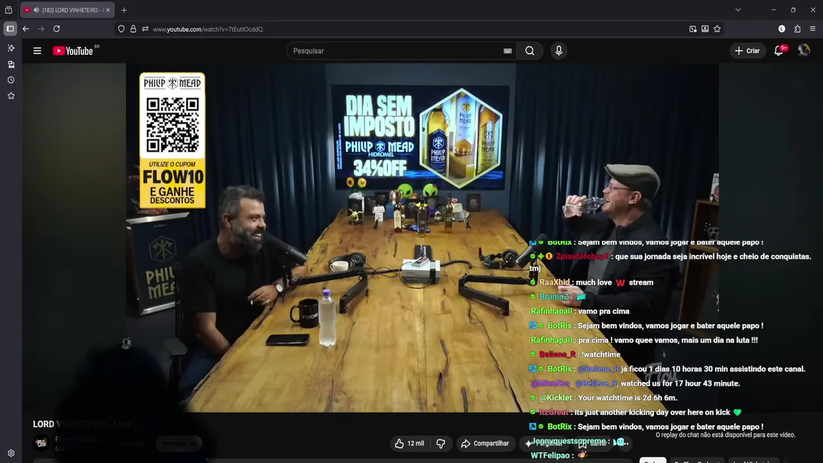
Task: Open the Firefox application menu
Action: (813, 29)
